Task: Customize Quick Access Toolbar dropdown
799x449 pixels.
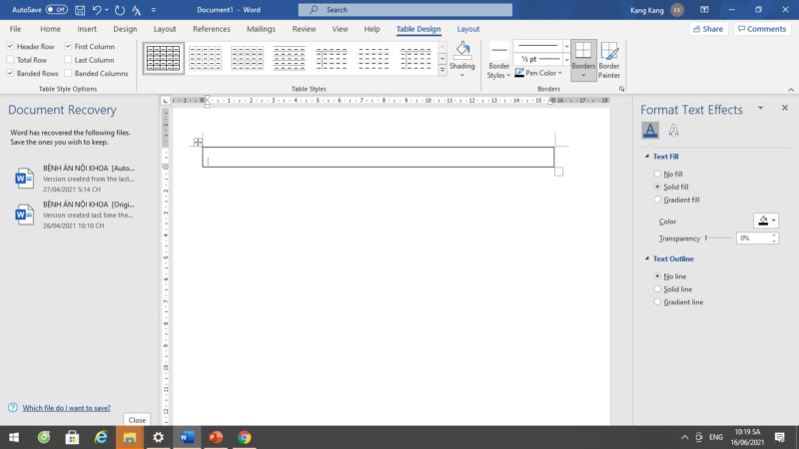Action: tap(154, 10)
